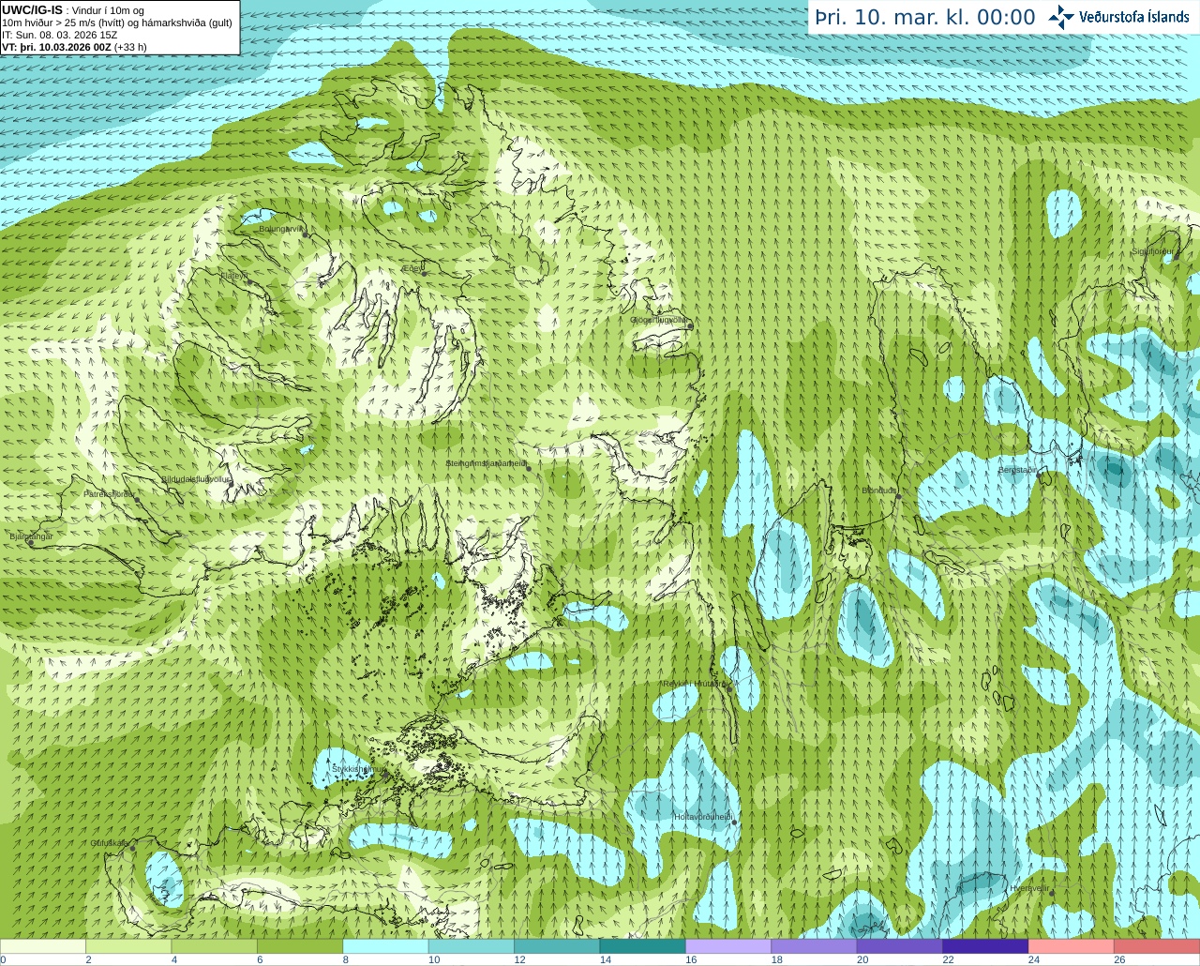Click the 4–6 m/s light green legend swatch

pyautogui.click(x=215, y=946)
